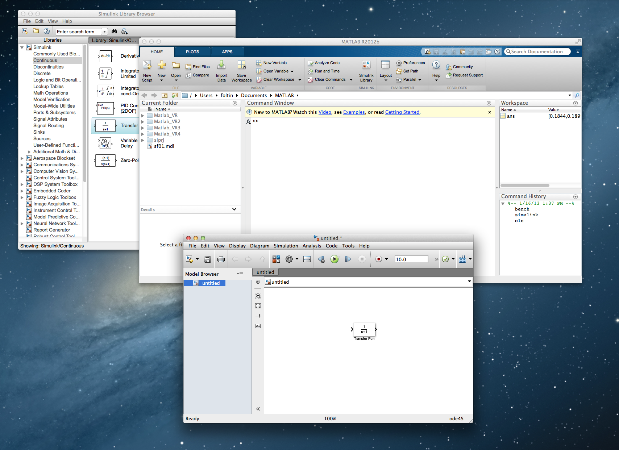Run the simulation with green play button

pos(335,259)
